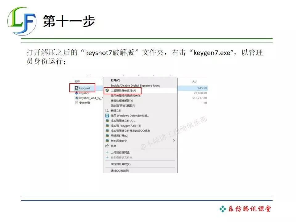
Task: Choose 使用美图秀秀编辑和美化 in the menu
Action: [125, 96]
